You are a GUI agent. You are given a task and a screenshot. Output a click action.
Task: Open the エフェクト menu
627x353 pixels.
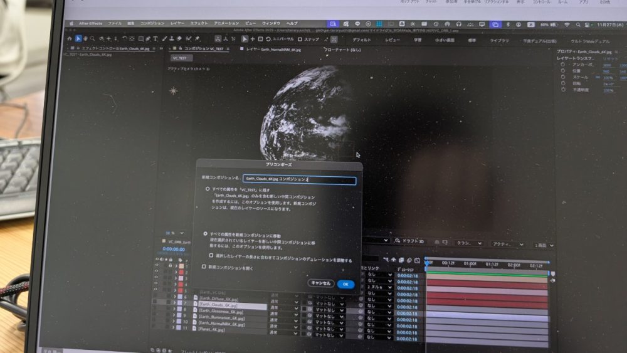point(199,23)
